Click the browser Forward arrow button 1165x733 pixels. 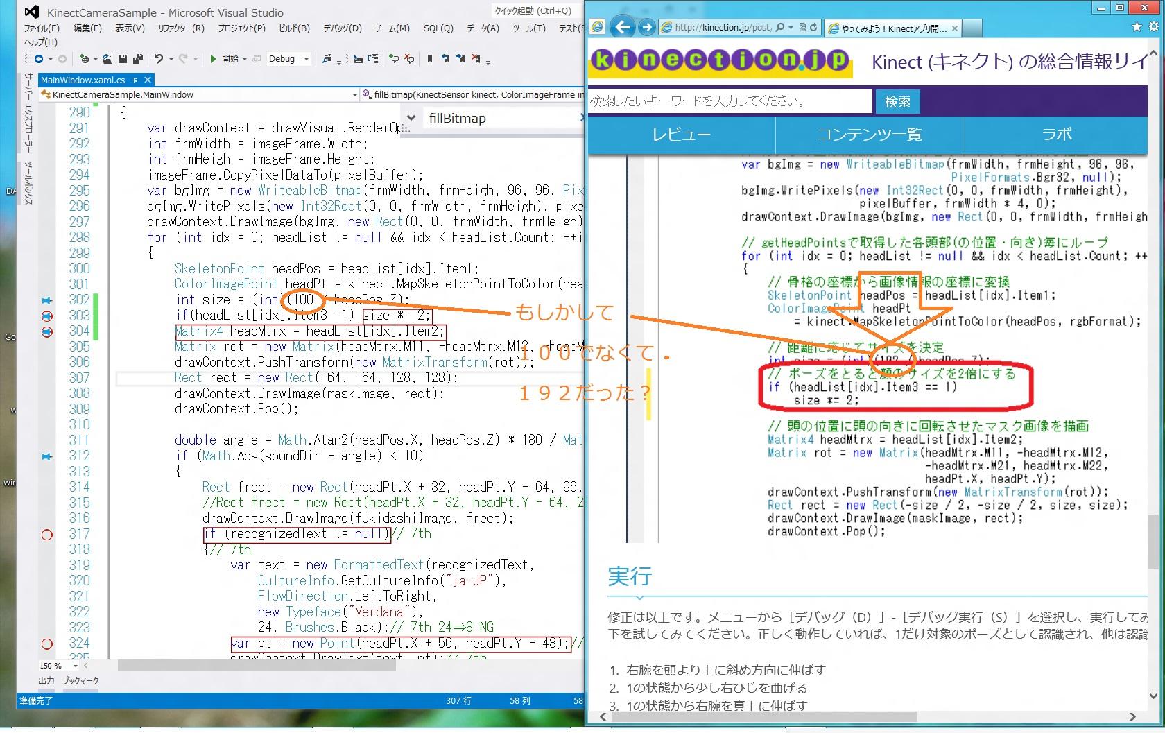pos(646,27)
